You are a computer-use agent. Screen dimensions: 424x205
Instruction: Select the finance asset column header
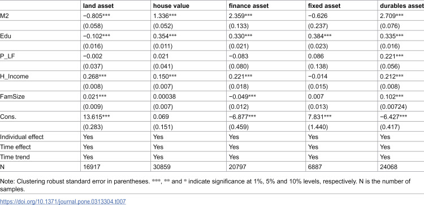click(x=249, y=6)
